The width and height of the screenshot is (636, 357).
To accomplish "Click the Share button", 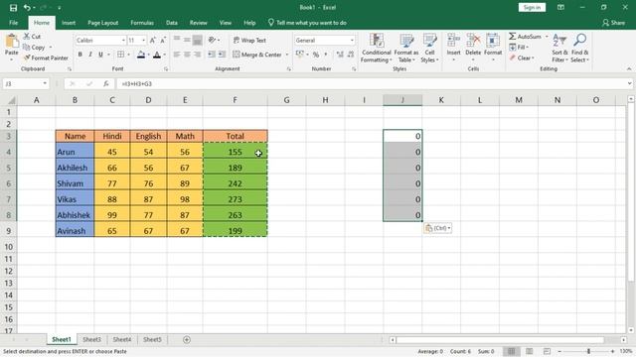I will point(614,23).
